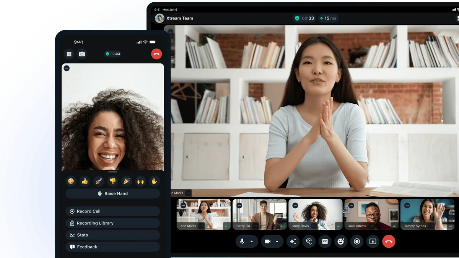Screen dimensions: 459x258
Task: Send the thumbs up reaction on phone
Action: pyautogui.click(x=85, y=181)
